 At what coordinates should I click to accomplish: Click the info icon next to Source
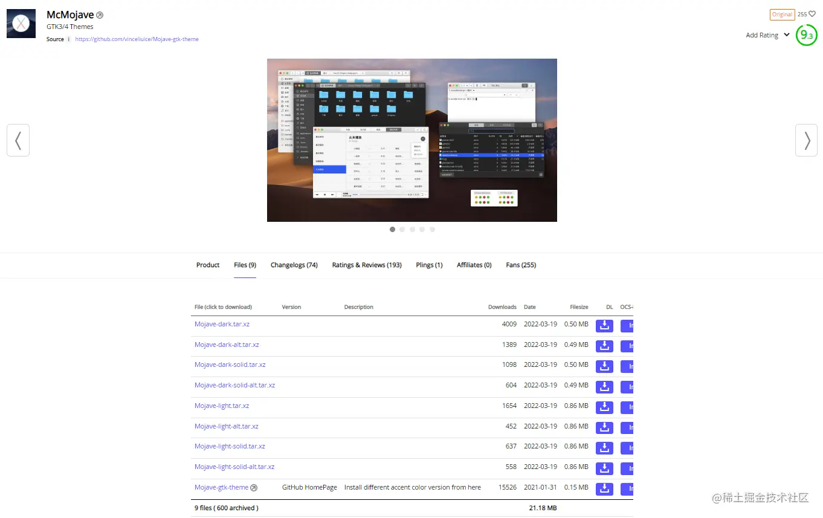pyautogui.click(x=68, y=39)
